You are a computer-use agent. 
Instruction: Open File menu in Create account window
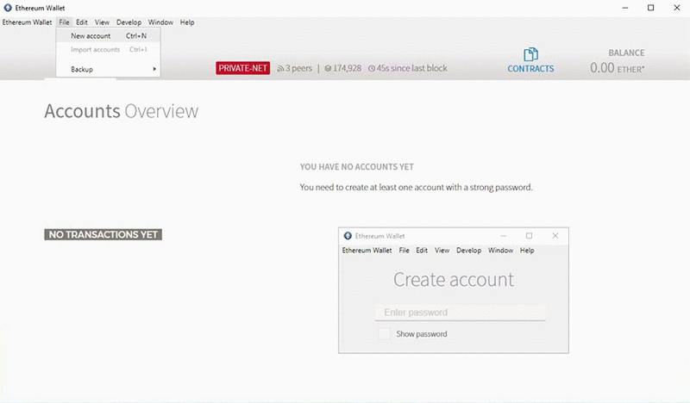(404, 250)
